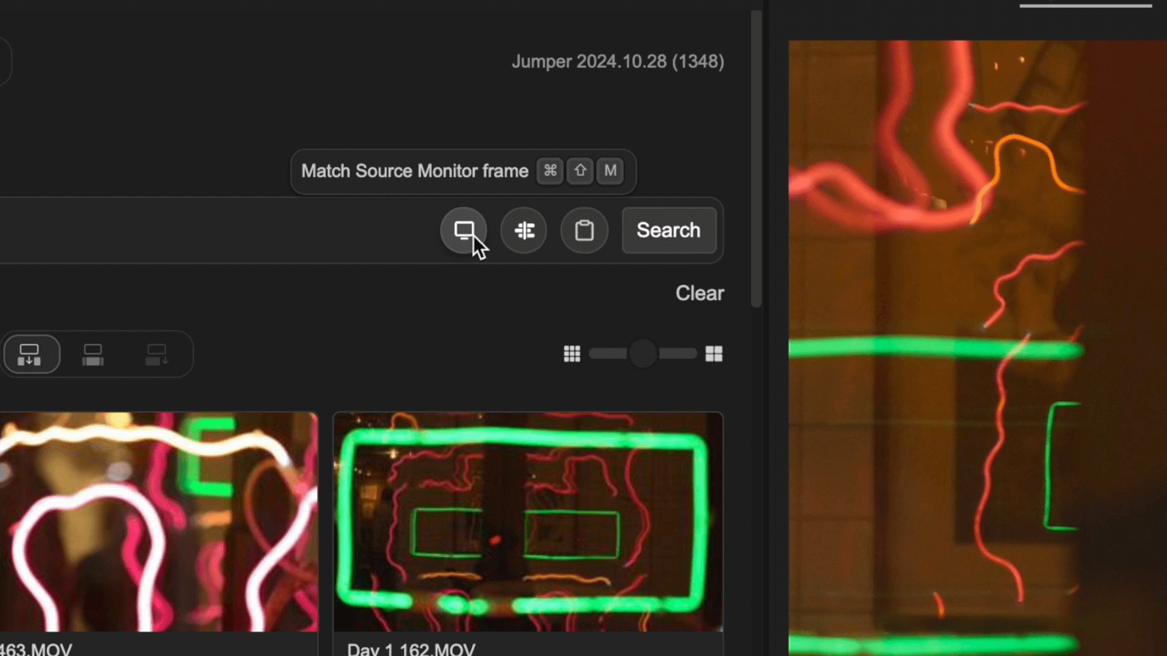The height and width of the screenshot is (656, 1167).
Task: Click the panel's vertical scrollbar
Action: (x=756, y=158)
